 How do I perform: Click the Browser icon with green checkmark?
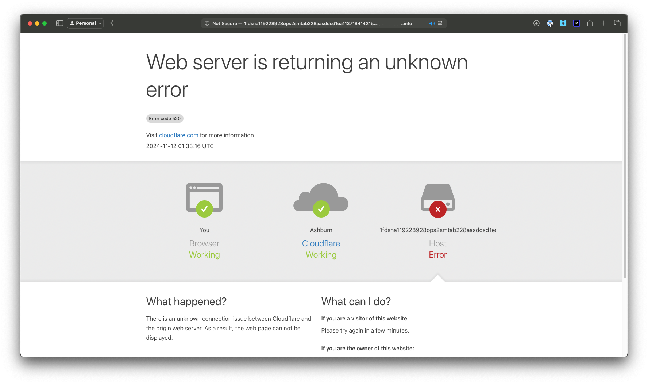(204, 199)
